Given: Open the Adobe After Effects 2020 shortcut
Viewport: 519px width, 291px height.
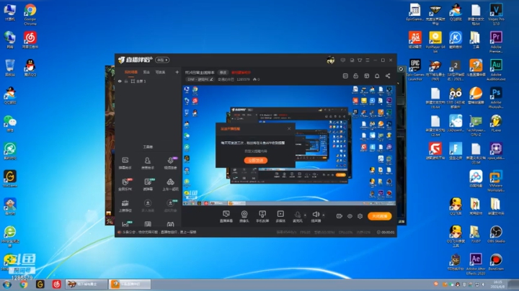Looking at the screenshot, I should pos(476,264).
